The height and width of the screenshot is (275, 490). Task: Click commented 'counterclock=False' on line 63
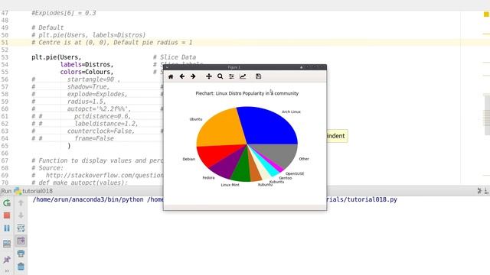pos(99,131)
